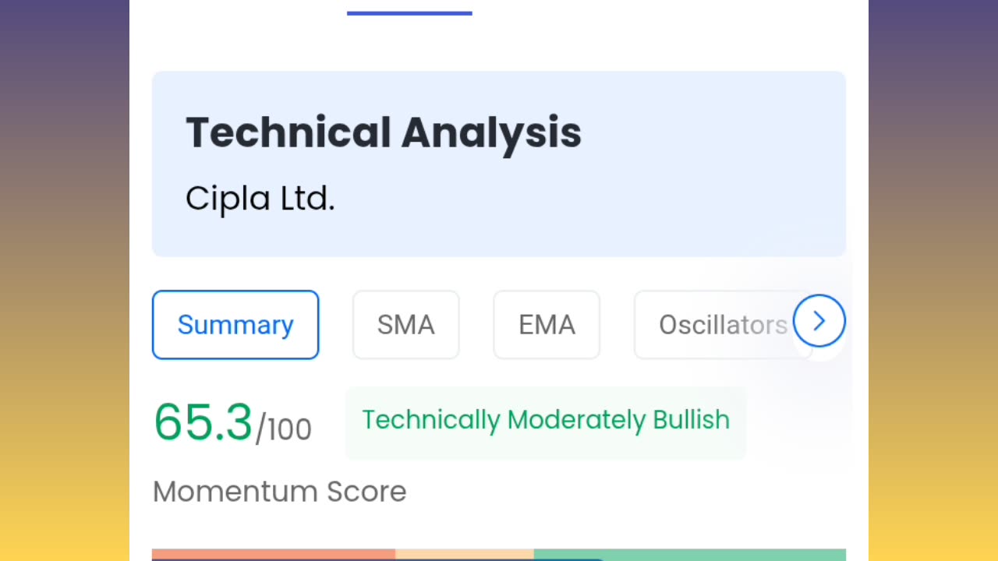Click the Technical Analysis heading
This screenshot has width=998, height=561.
tap(383, 132)
